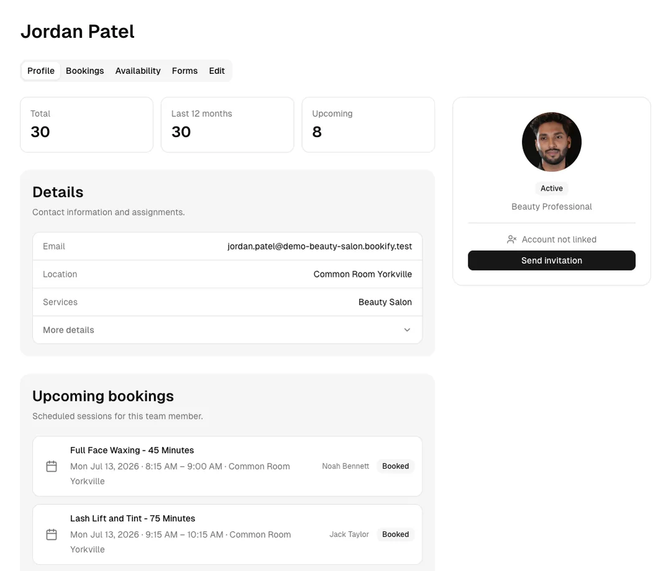The width and height of the screenshot is (671, 571).
Task: Click calendar icon for Lash Lift and Tint booking
Action: coord(52,534)
